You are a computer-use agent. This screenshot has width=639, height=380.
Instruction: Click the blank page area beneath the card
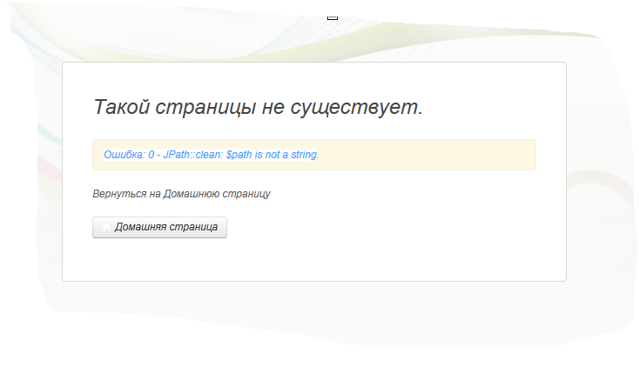coord(313,339)
